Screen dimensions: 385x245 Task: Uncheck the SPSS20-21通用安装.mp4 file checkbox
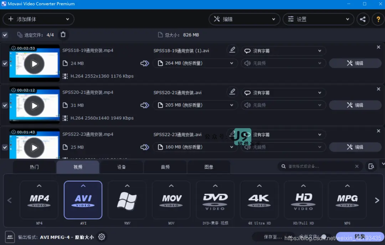pyautogui.click(x=5, y=105)
